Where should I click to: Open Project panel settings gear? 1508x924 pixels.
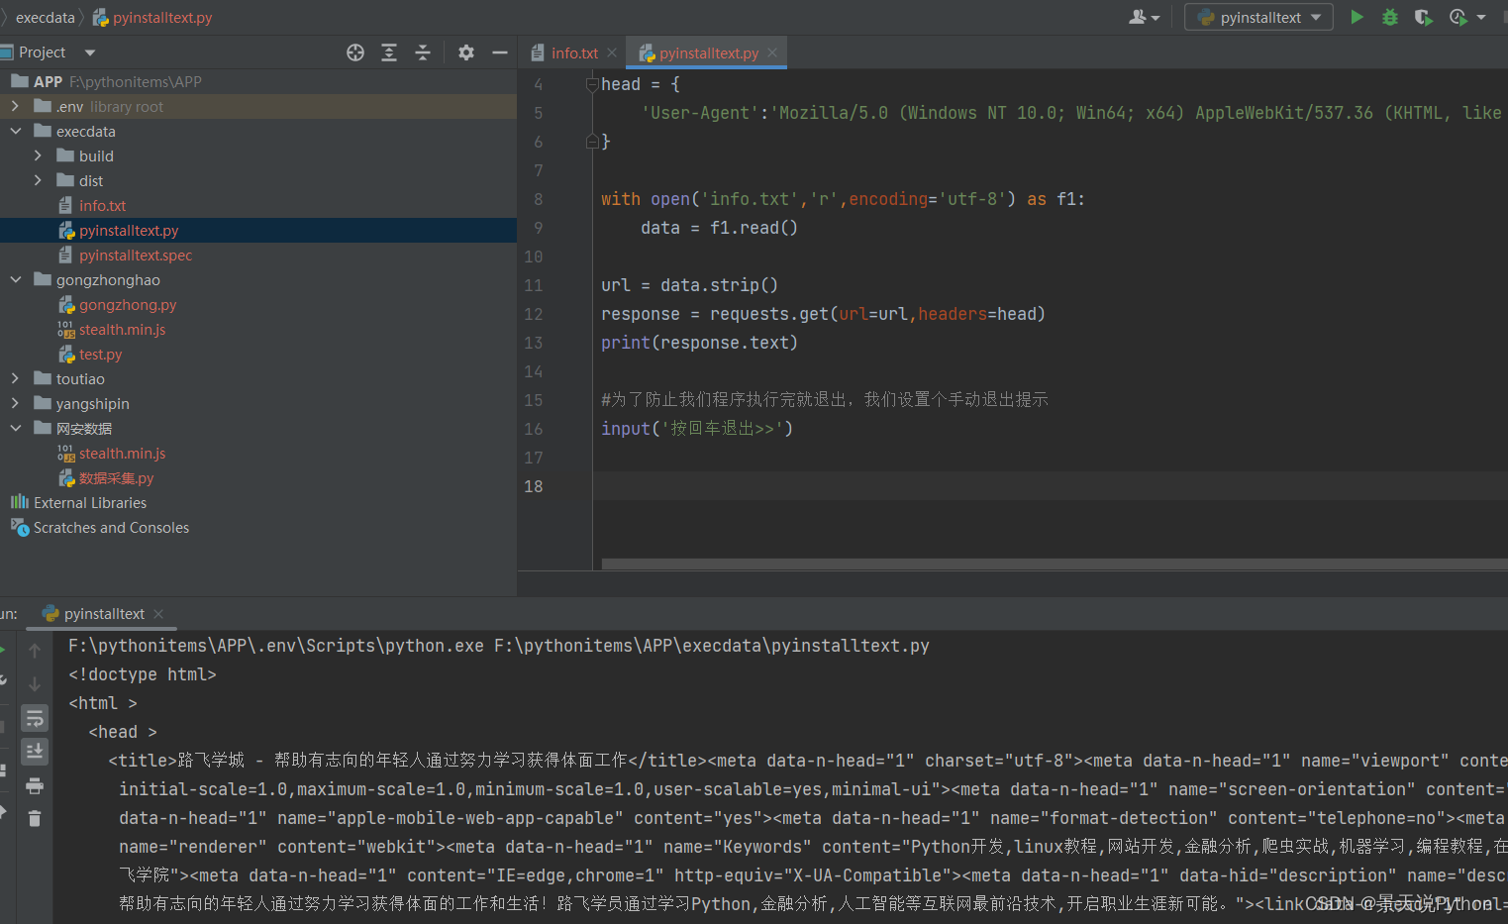[x=466, y=52]
